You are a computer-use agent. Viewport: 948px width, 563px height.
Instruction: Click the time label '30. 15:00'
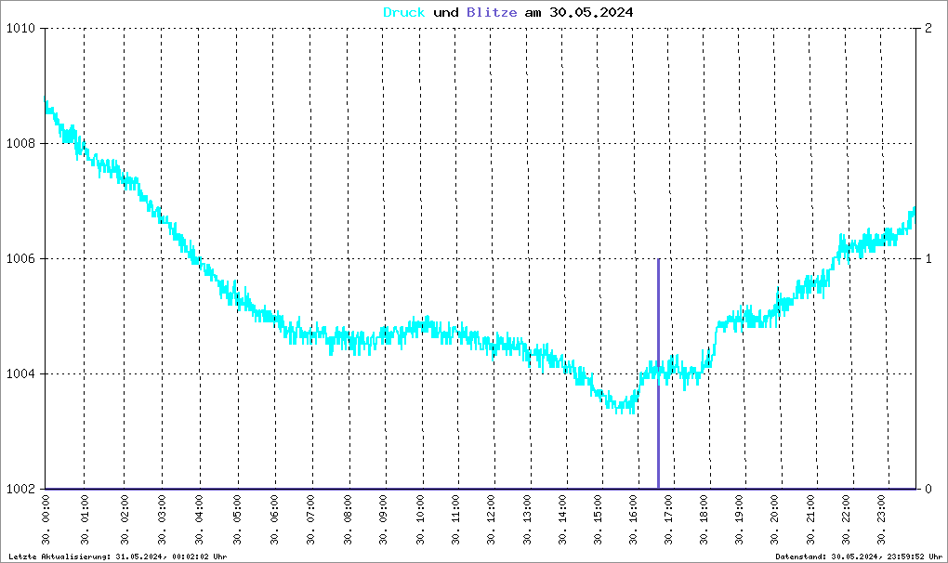click(x=598, y=520)
